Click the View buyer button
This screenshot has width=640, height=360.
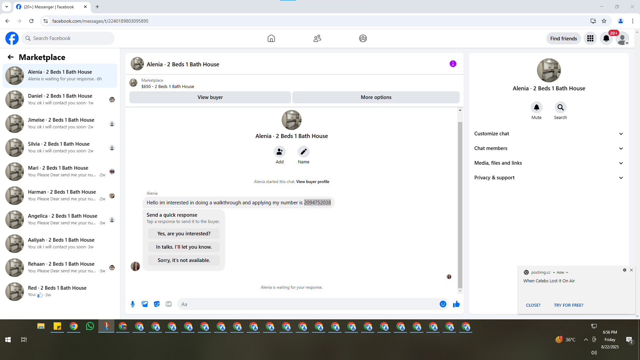coord(210,97)
